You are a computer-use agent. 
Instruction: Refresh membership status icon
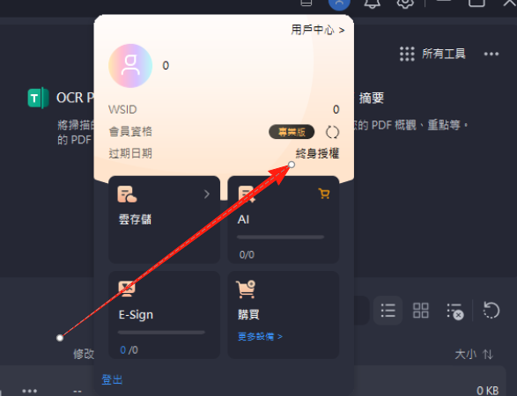click(x=332, y=132)
